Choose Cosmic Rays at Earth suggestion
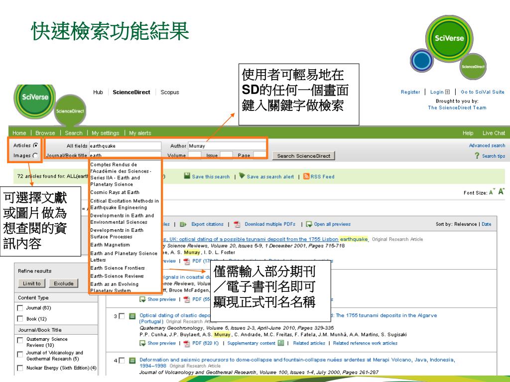The width and height of the screenshot is (510, 382). point(115,192)
